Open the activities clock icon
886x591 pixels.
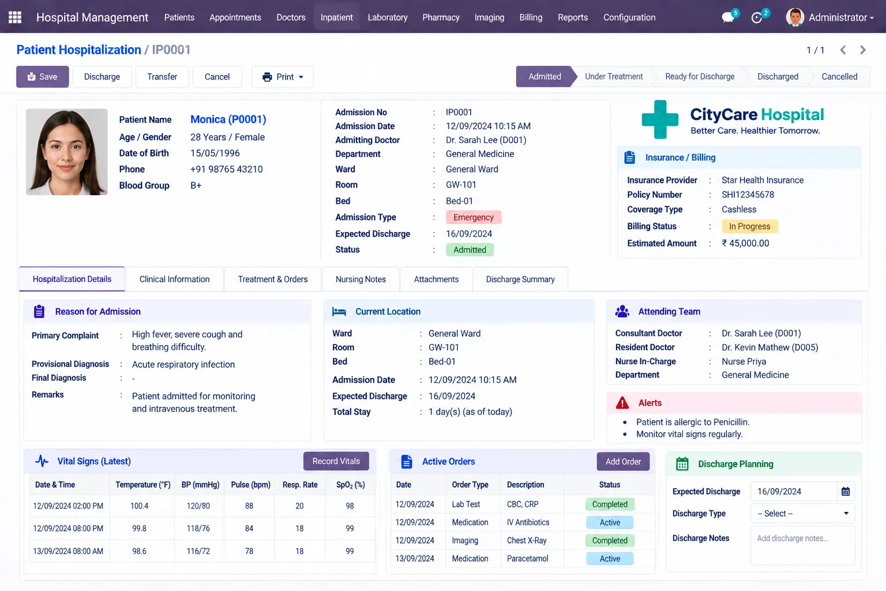click(757, 18)
